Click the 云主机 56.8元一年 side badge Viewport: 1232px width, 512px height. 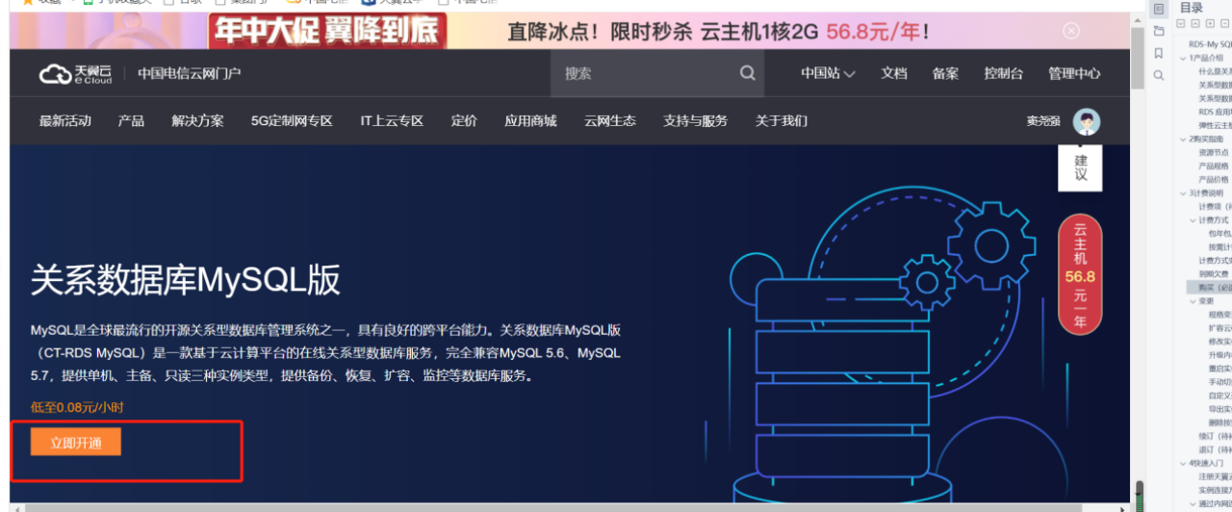coord(1080,274)
